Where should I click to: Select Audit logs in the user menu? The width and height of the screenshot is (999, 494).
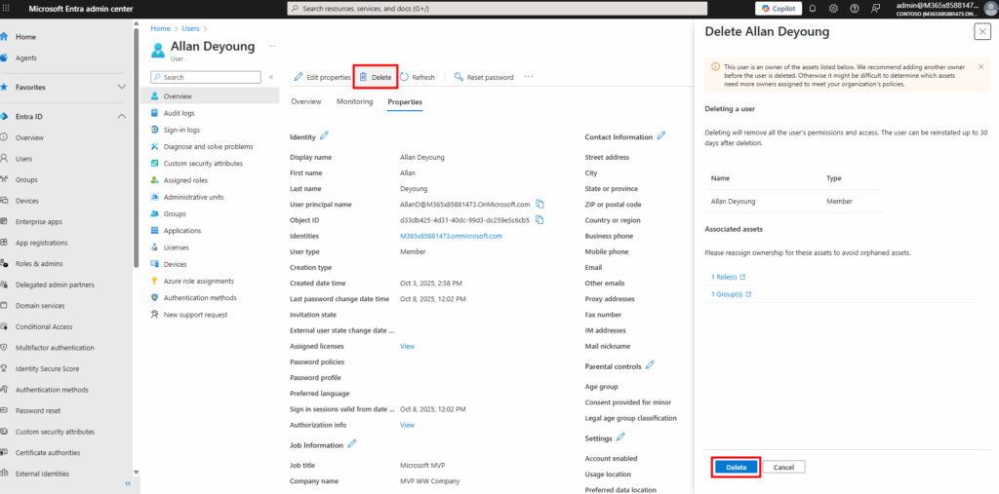pyautogui.click(x=179, y=113)
